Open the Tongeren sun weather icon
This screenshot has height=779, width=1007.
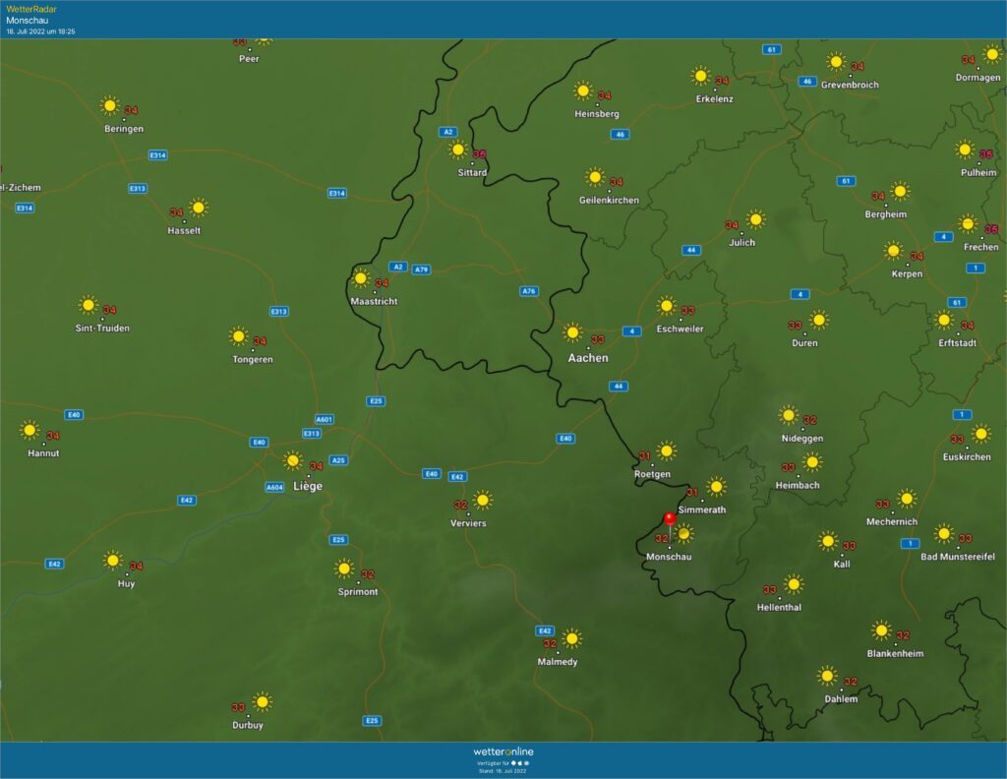[x=238, y=335]
